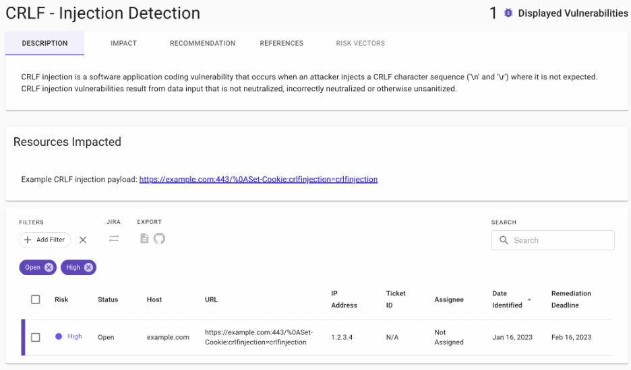Screen dimensions: 631x370
Task: Export results via the document file icon
Action: pos(144,239)
